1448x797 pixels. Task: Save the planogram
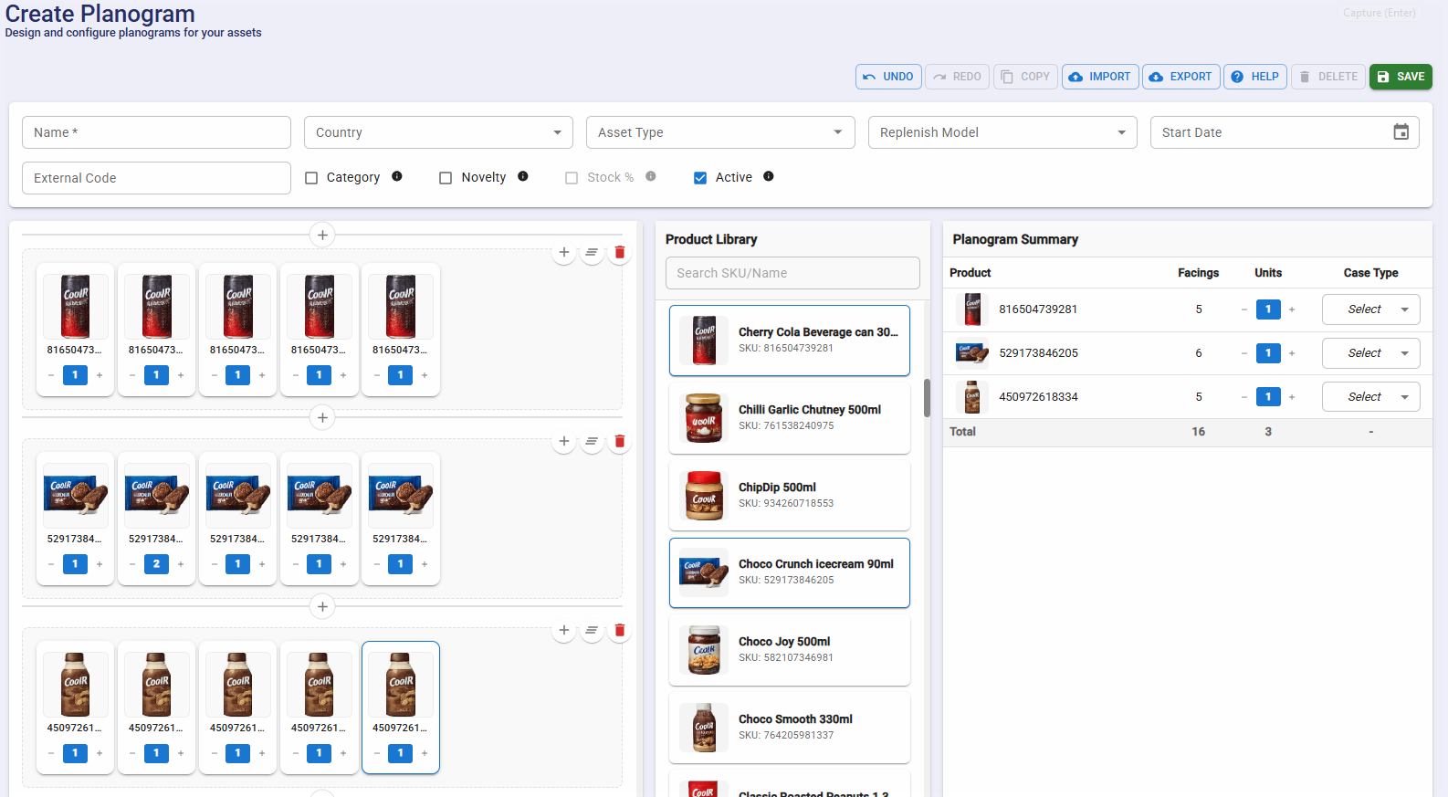point(1401,77)
